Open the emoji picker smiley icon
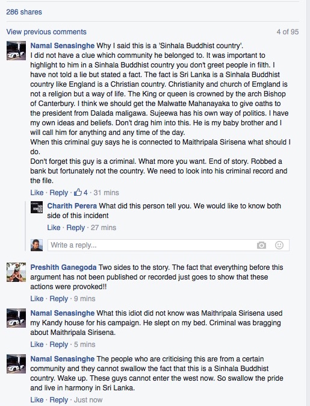 (279, 245)
